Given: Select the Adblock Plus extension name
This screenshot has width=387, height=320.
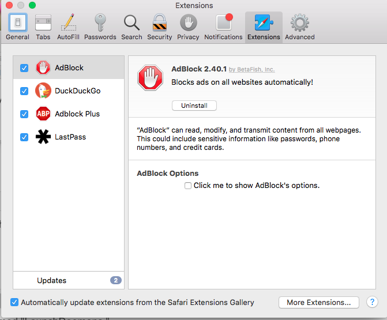Looking at the screenshot, I should [77, 114].
